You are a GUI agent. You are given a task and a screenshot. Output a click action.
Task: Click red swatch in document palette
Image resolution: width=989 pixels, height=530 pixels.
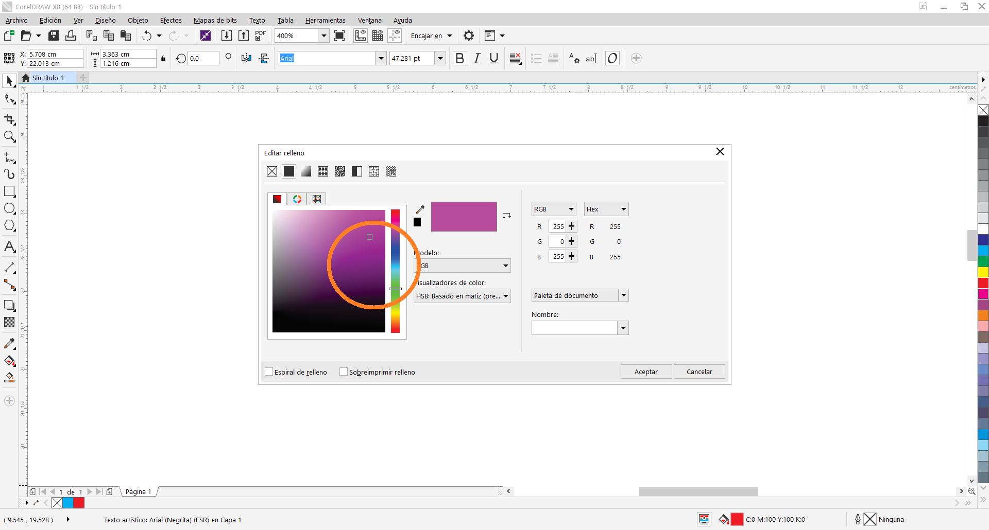(x=79, y=503)
